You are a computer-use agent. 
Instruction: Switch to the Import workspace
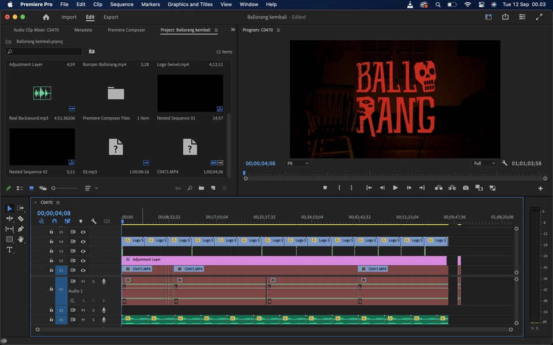pyautogui.click(x=69, y=17)
